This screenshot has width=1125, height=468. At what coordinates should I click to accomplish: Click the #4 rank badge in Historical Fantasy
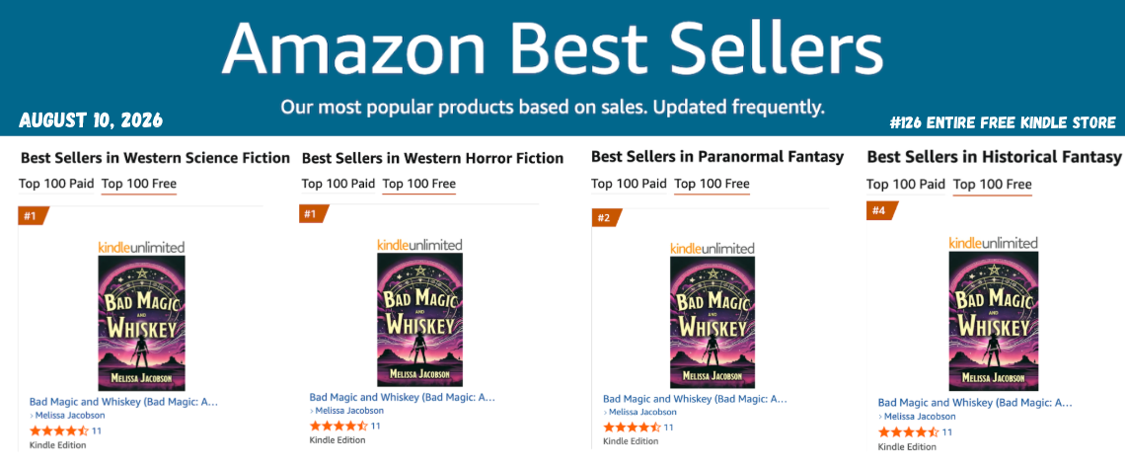pos(882,211)
